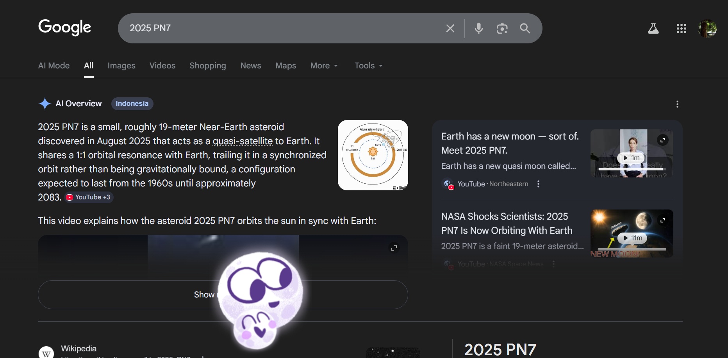Open the quasi-satellite link
The image size is (728, 358).
pyautogui.click(x=243, y=141)
